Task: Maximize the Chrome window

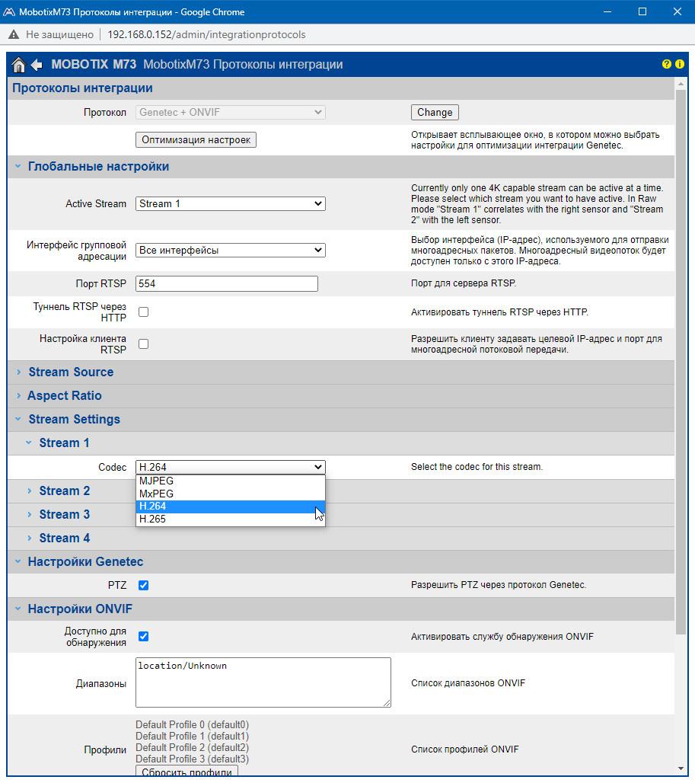Action: click(642, 11)
